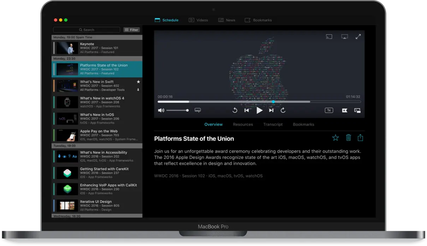Skip backward with rewind arrow
Image resolution: width=427 pixels, height=246 pixels.
pyautogui.click(x=235, y=110)
